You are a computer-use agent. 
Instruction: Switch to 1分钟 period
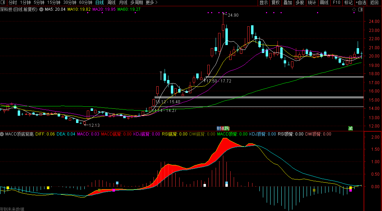25,3
